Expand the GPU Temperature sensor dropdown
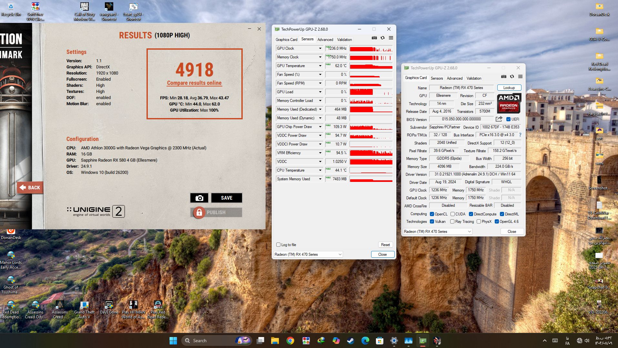Image resolution: width=618 pixels, height=348 pixels. (320, 66)
